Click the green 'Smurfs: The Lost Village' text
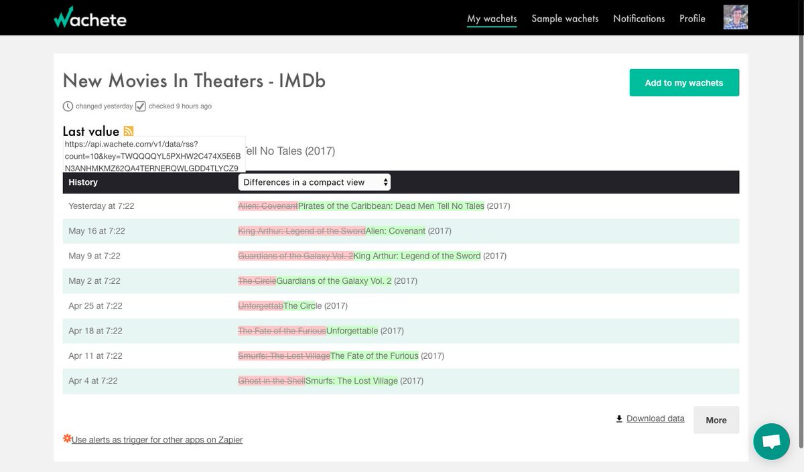 tap(352, 381)
